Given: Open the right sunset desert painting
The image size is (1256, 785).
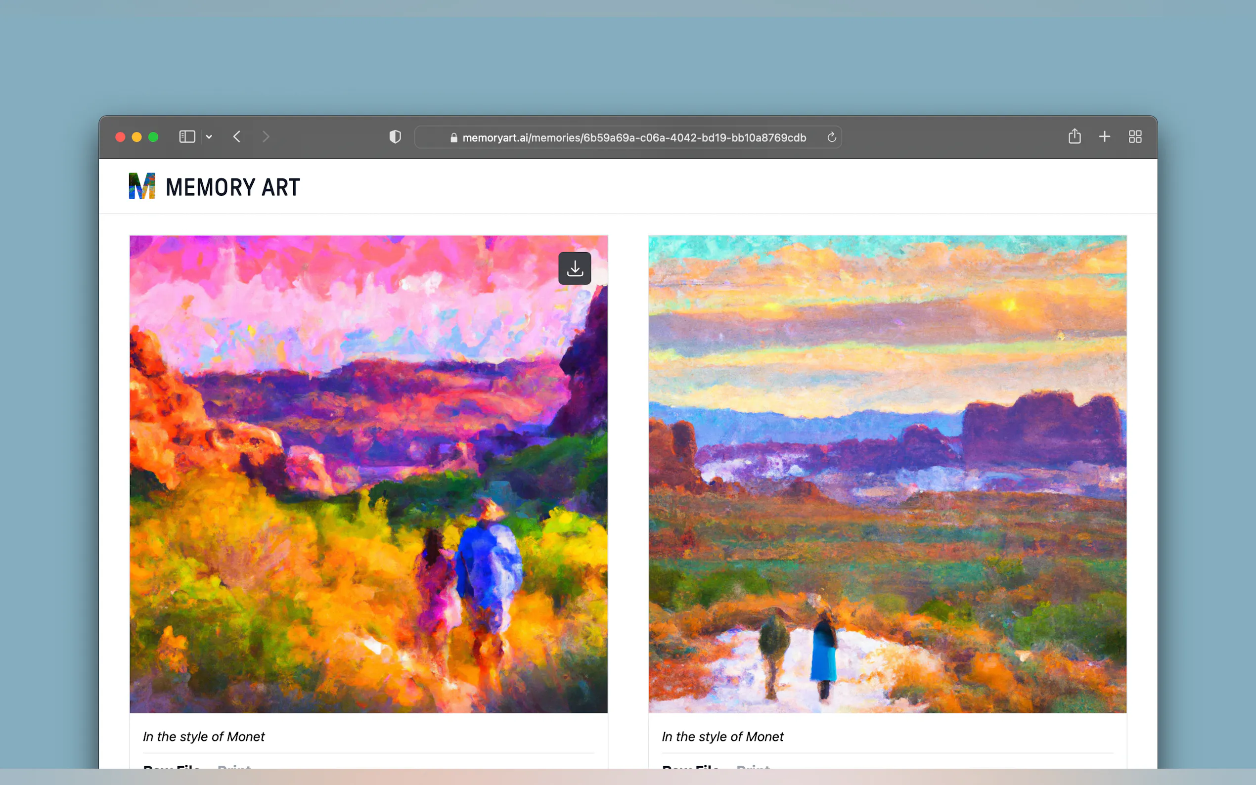Looking at the screenshot, I should pyautogui.click(x=887, y=474).
